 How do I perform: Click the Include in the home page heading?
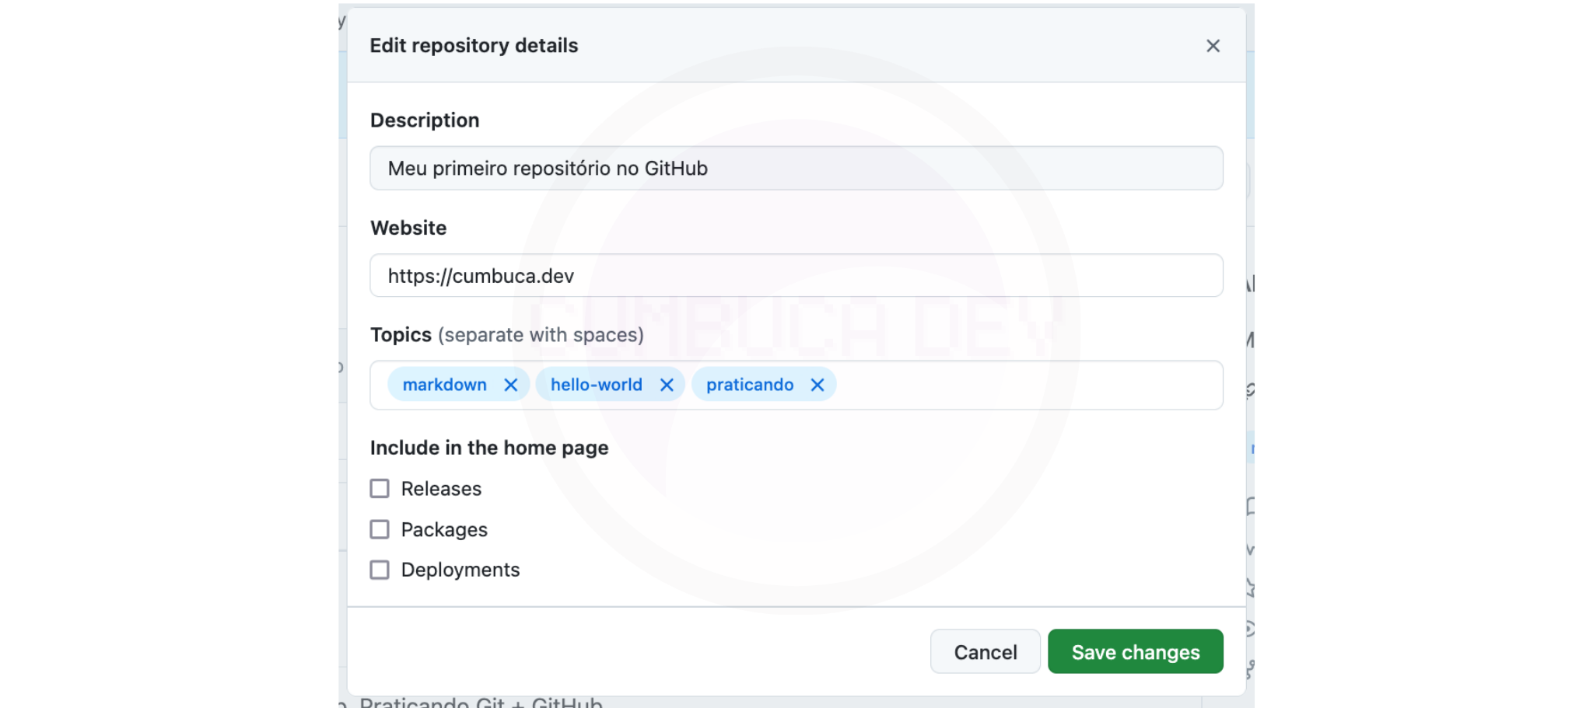pyautogui.click(x=488, y=448)
